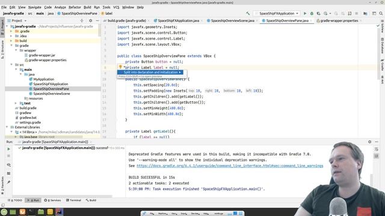This screenshot has height=216, width=385.
Task: Open Project Structure icon in toolbar
Action: (365, 13)
